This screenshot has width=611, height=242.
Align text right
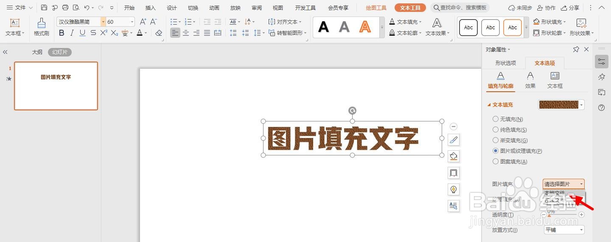[x=196, y=33]
